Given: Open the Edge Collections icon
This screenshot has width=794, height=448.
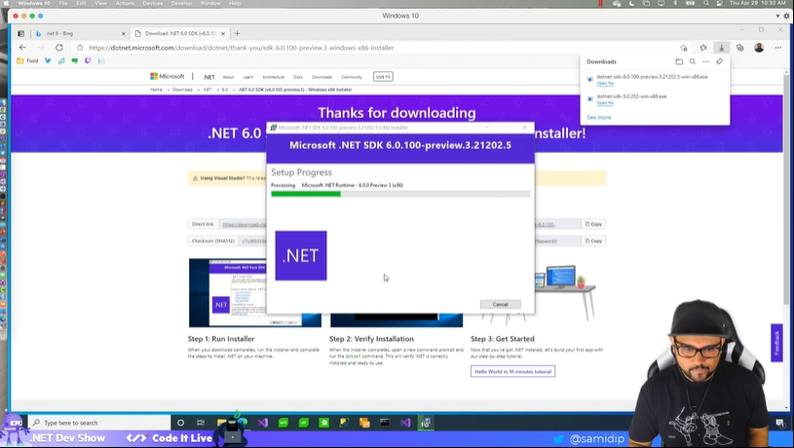Looking at the screenshot, I should pyautogui.click(x=740, y=48).
